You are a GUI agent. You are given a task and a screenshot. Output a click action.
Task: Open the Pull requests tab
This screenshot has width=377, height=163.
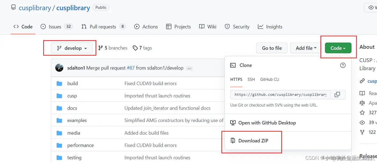pyautogui.click(x=104, y=26)
